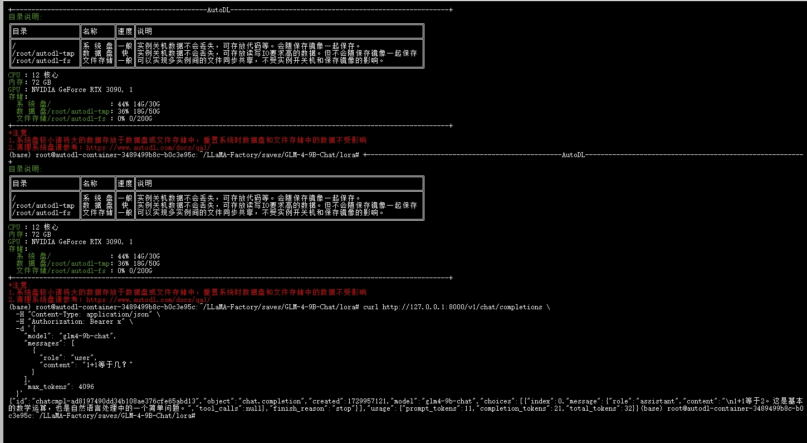The image size is (807, 443).
Task: Click the Authorization: Bearer x header line
Action: click(75, 322)
